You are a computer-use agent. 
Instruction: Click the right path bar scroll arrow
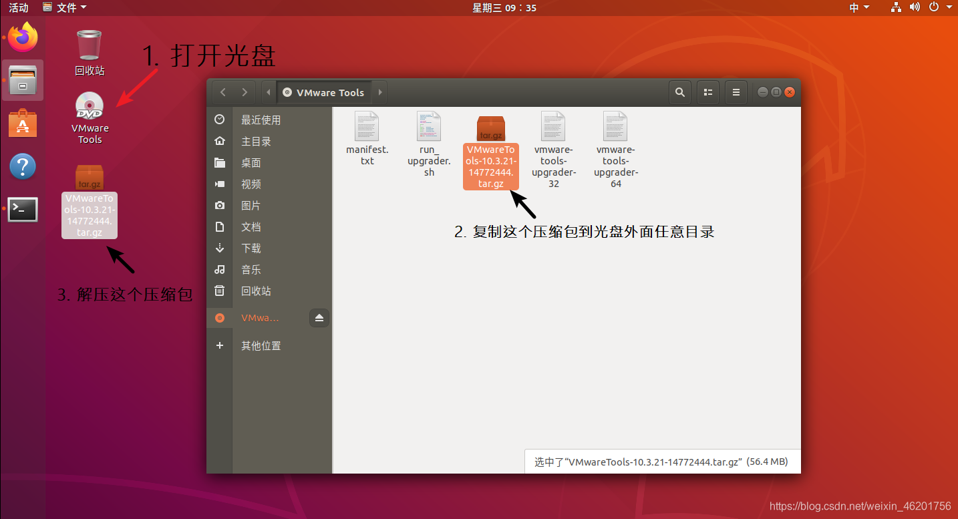[380, 92]
